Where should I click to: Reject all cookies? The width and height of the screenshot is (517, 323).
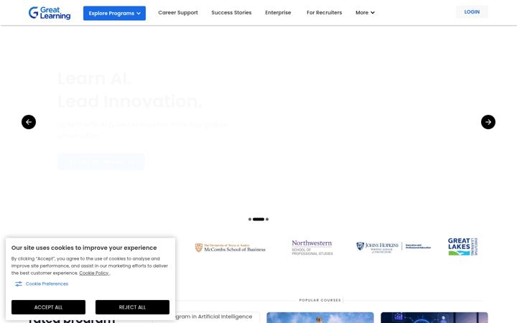[x=132, y=307]
